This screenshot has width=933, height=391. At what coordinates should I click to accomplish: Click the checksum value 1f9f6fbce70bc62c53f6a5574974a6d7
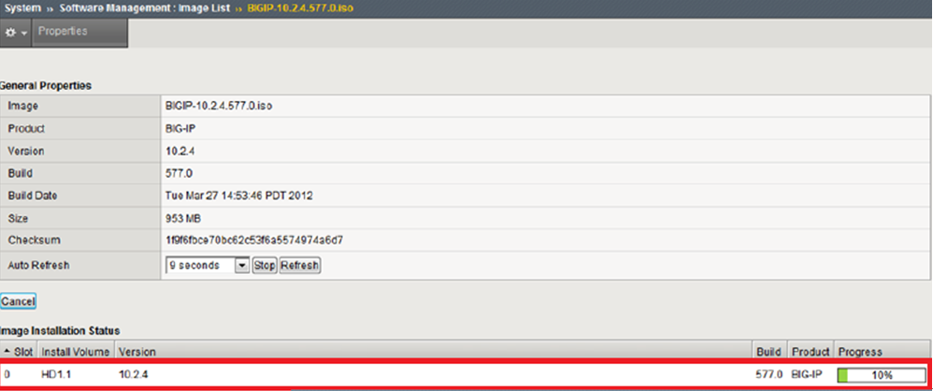pyautogui.click(x=254, y=240)
